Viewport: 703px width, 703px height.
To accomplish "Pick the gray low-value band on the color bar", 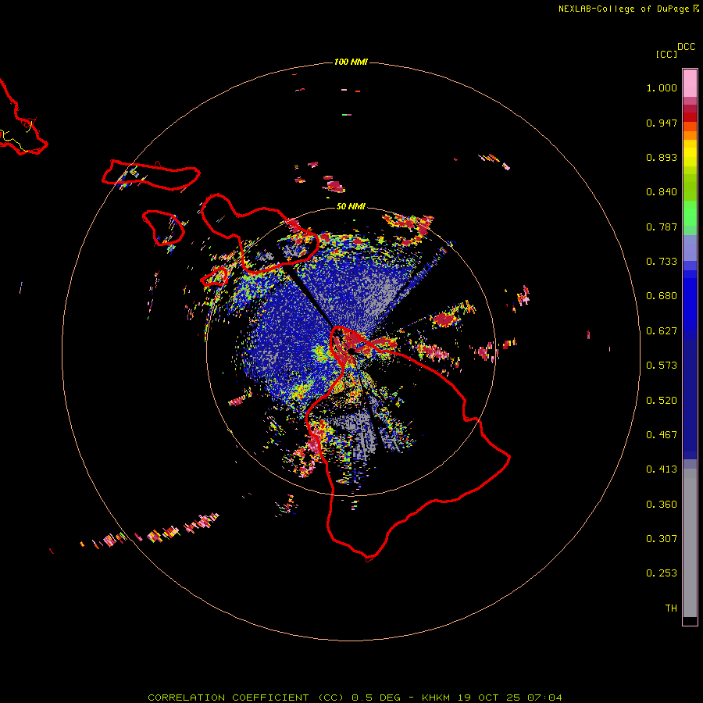I will pyautogui.click(x=690, y=543).
